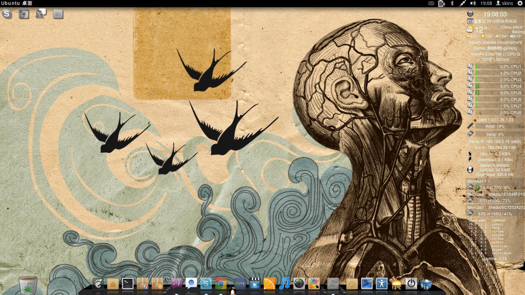
Task: Click the 12° current temperature widget
Action: 481,30
